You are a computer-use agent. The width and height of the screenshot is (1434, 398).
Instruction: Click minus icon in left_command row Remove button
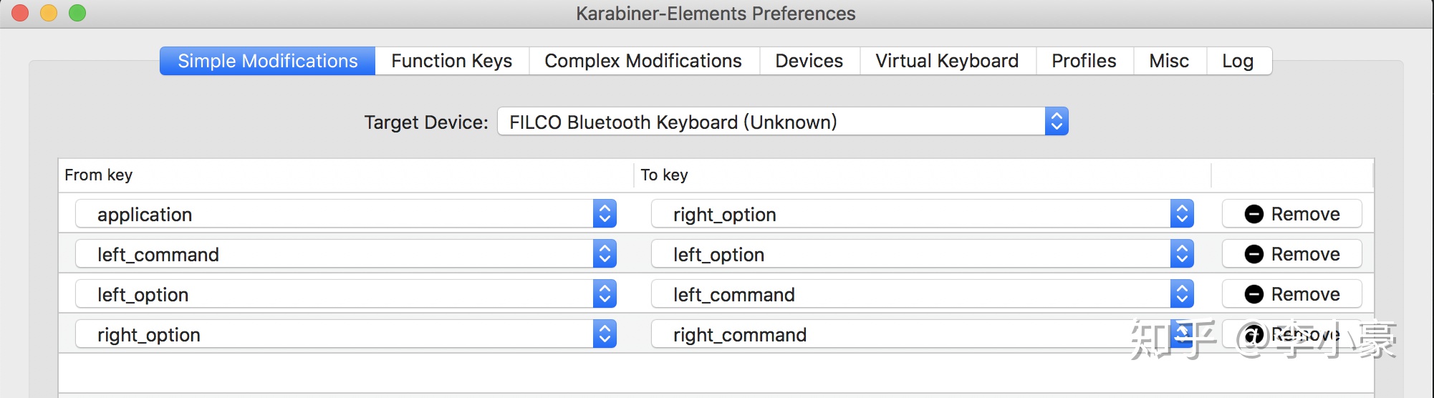[x=1253, y=254]
